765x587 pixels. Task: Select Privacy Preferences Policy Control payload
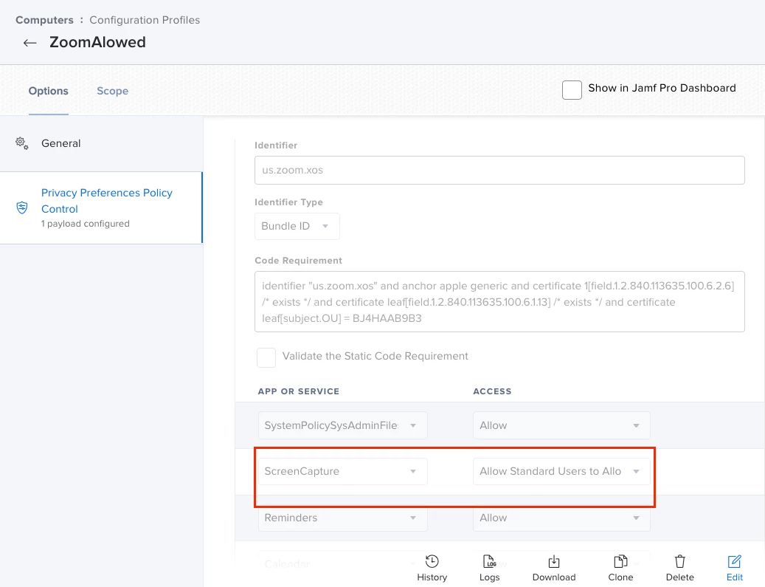click(101, 207)
